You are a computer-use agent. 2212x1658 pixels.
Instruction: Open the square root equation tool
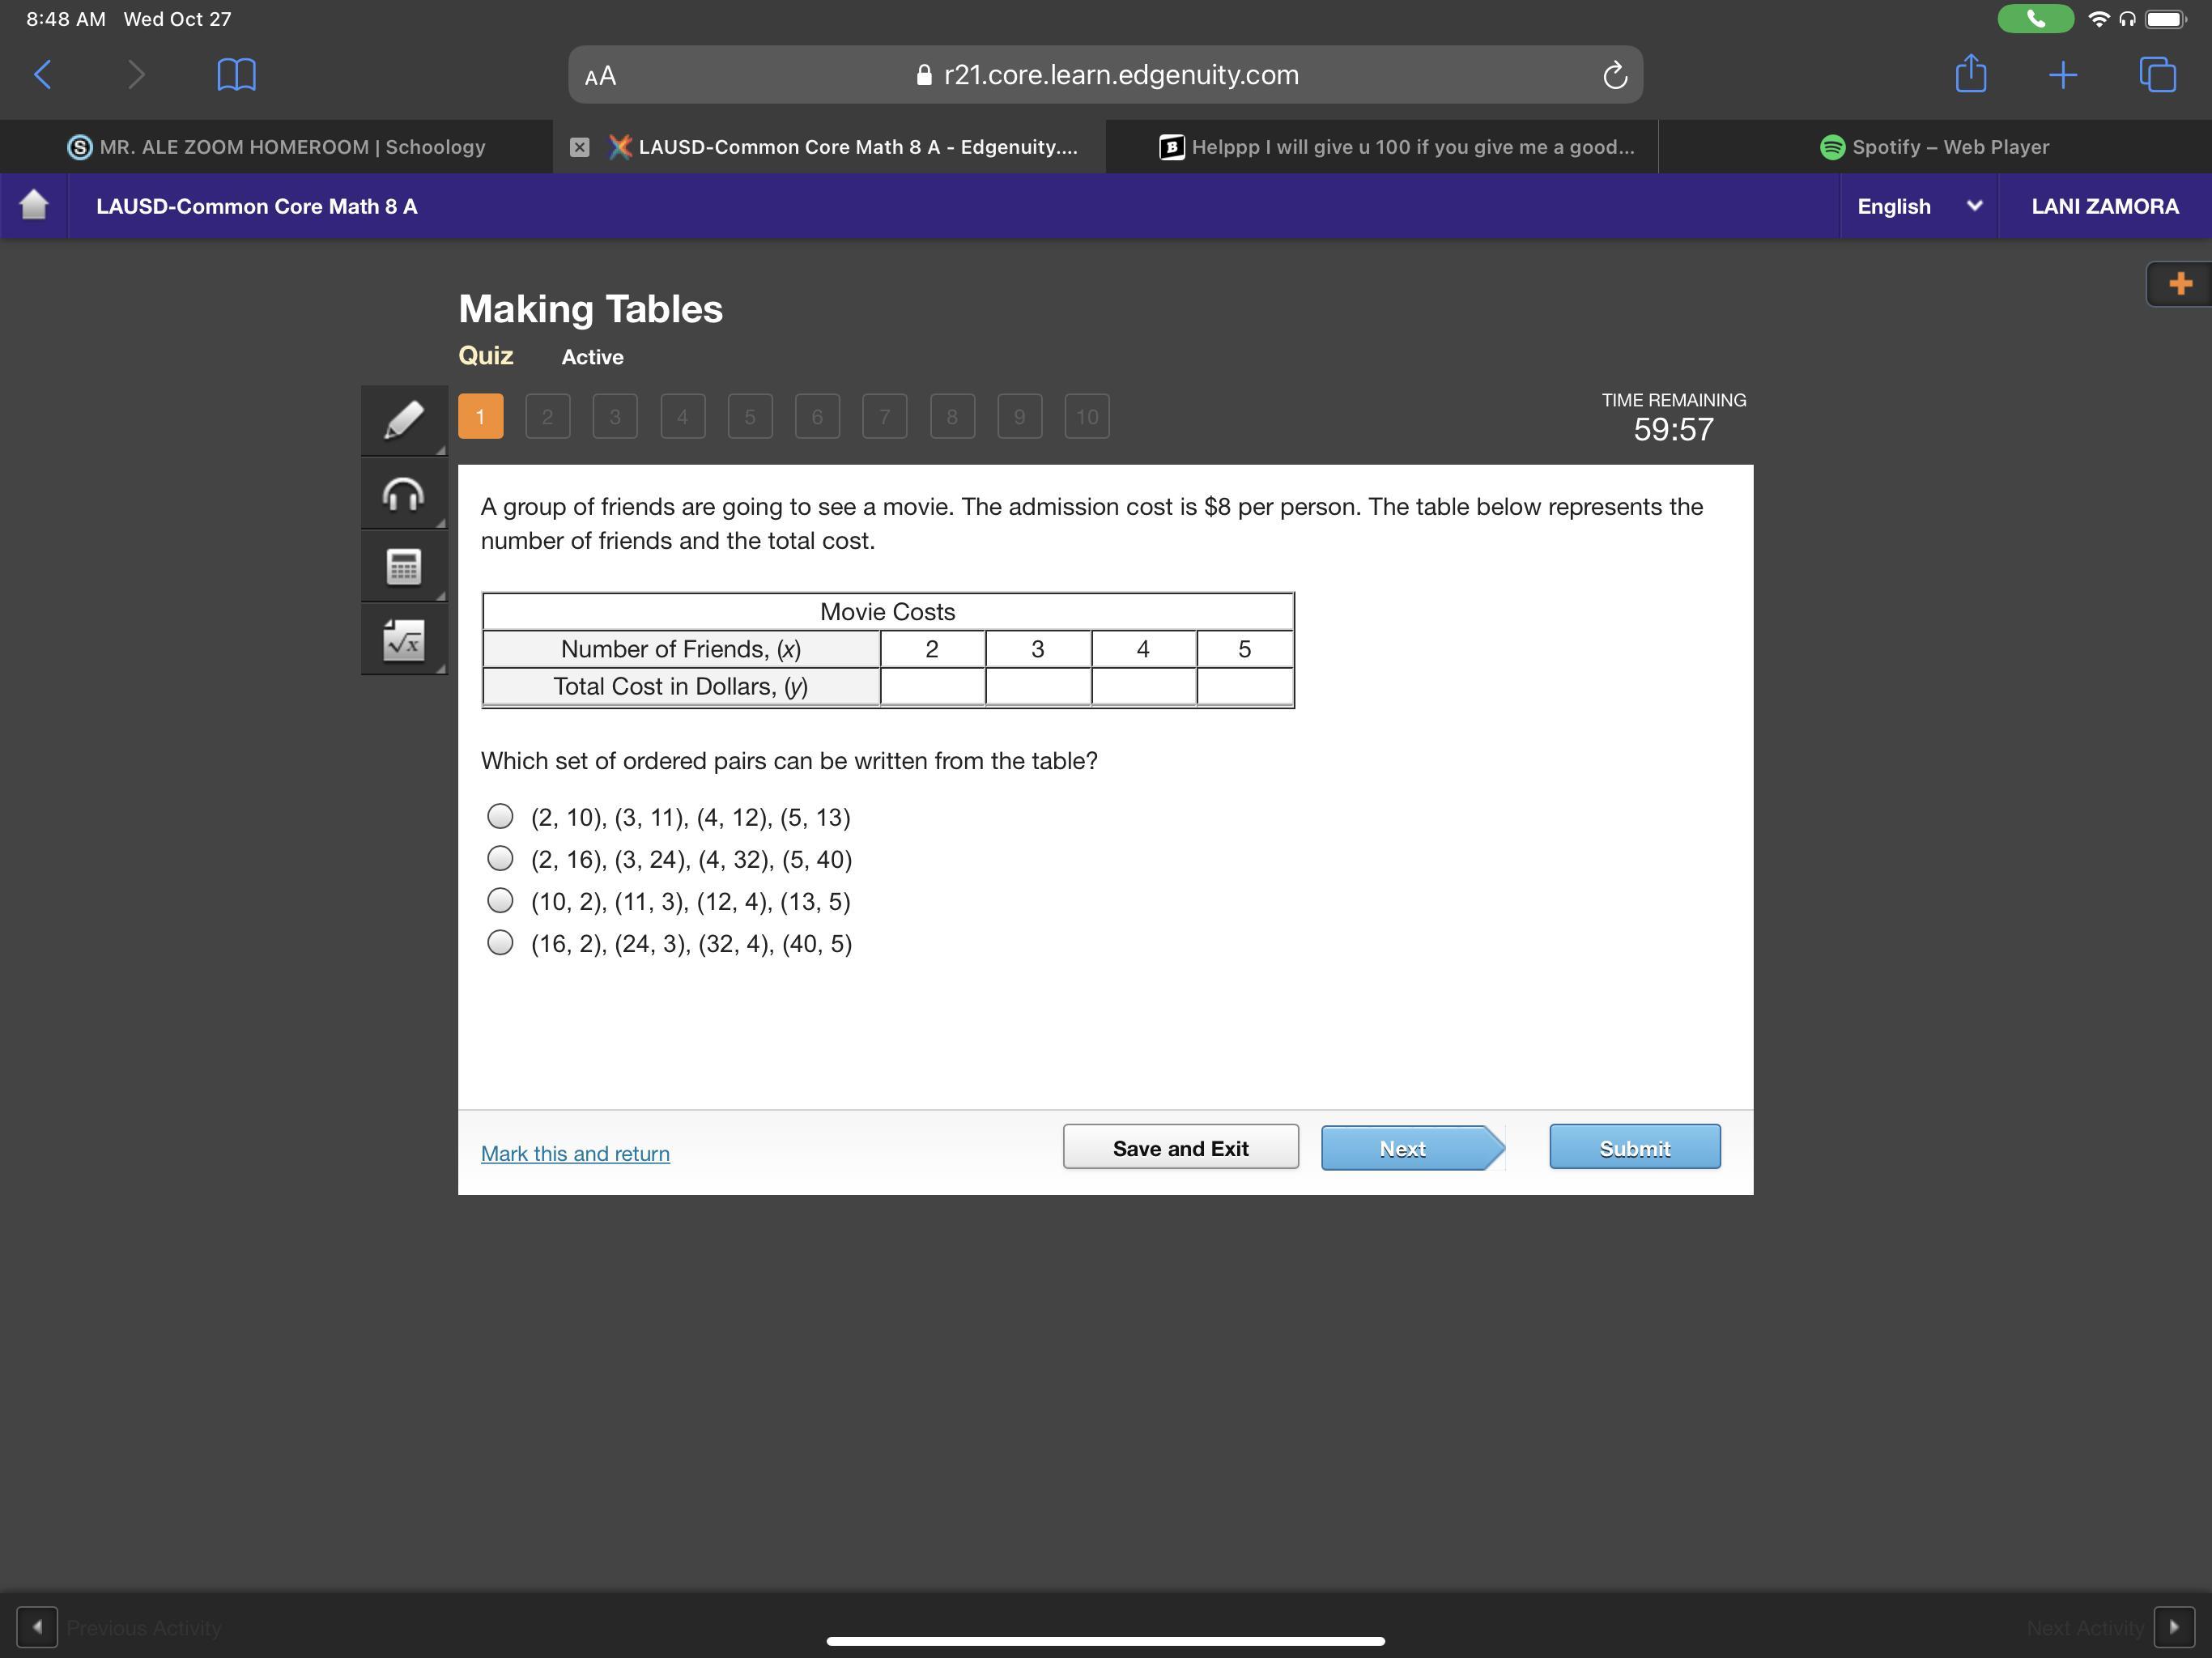403,640
